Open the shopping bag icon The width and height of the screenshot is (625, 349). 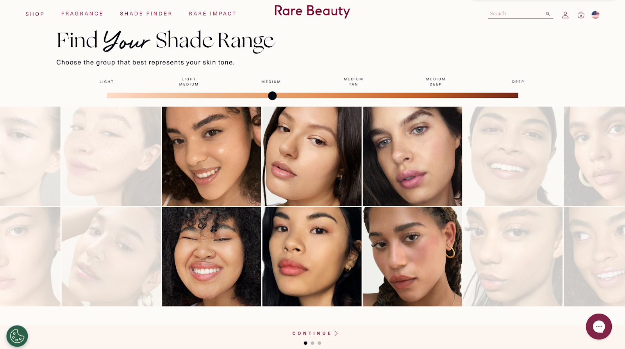581,15
